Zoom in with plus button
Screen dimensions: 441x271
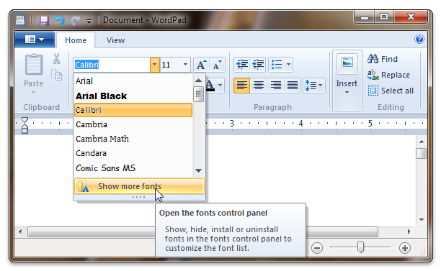(x=405, y=248)
